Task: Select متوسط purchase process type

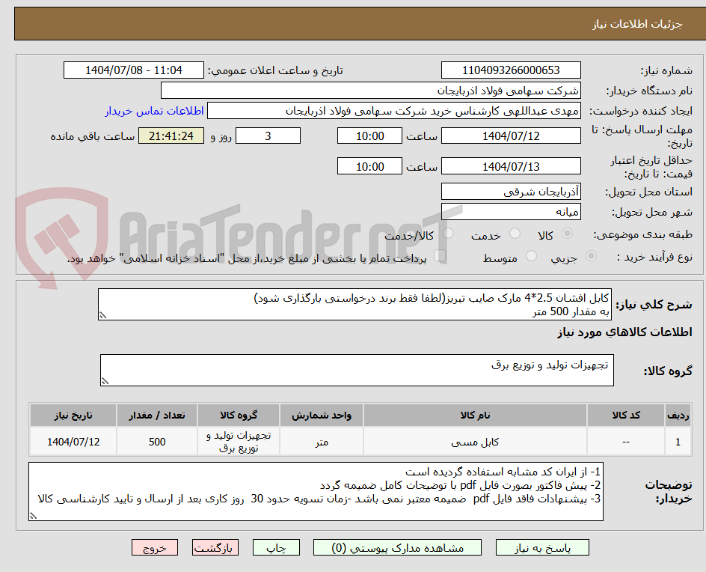Action: (531, 255)
